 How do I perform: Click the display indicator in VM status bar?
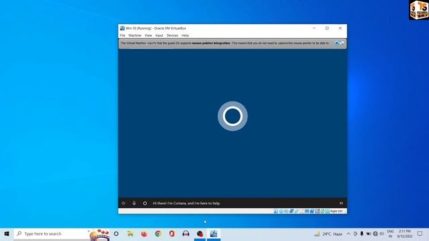coord(307,212)
